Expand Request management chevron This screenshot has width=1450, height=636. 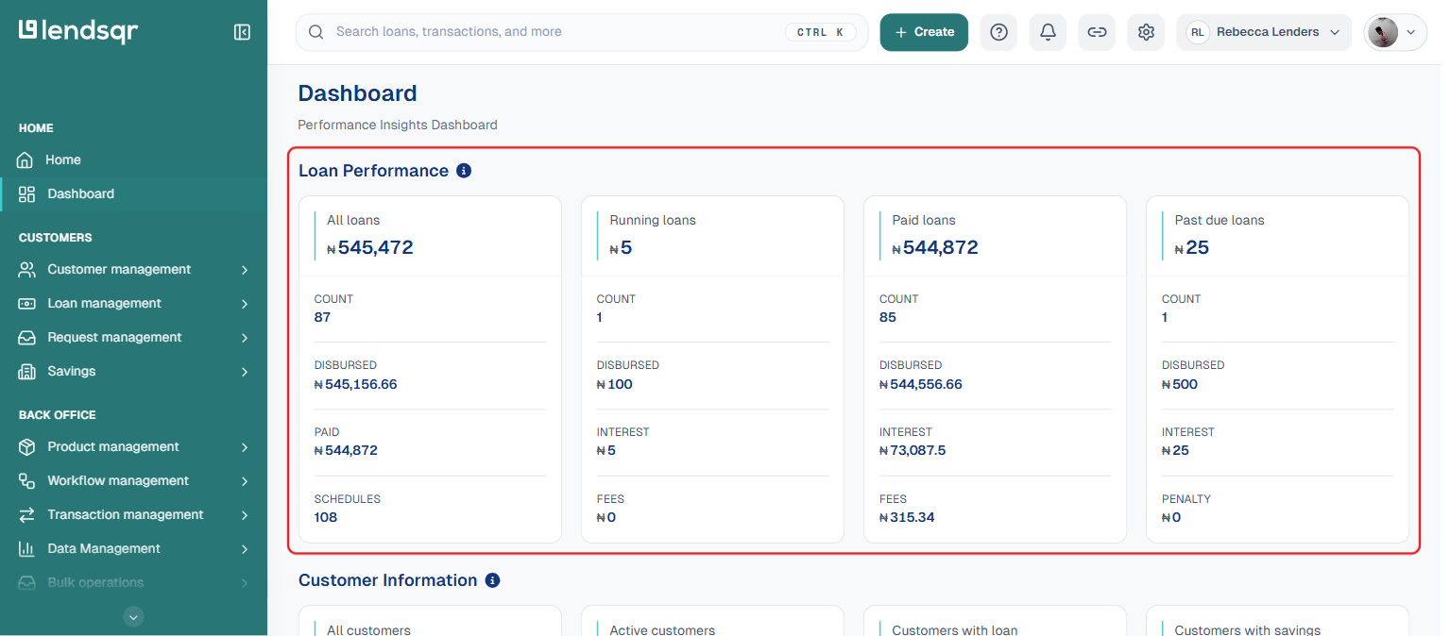[245, 338]
